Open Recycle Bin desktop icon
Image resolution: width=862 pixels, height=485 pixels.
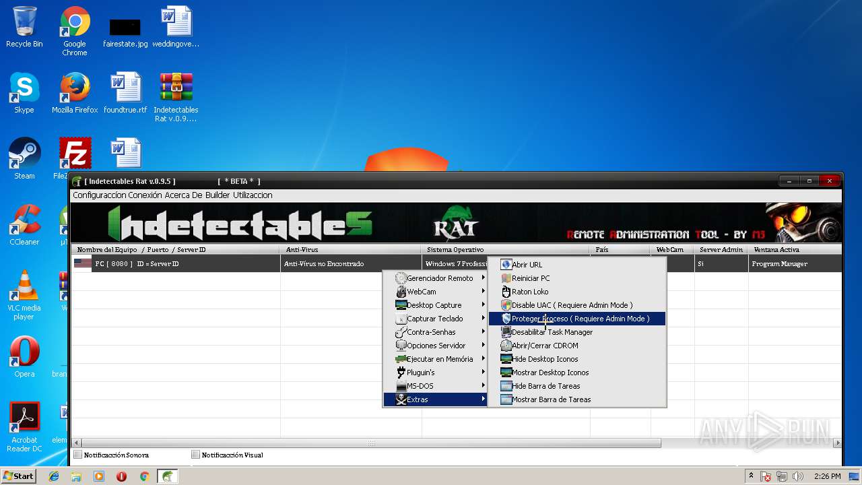pos(24,27)
